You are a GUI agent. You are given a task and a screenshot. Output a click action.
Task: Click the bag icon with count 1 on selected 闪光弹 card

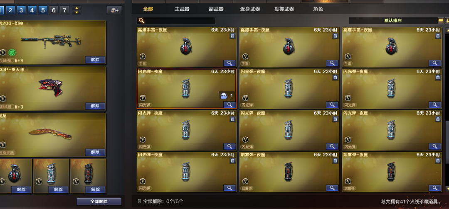pyautogui.click(x=227, y=96)
